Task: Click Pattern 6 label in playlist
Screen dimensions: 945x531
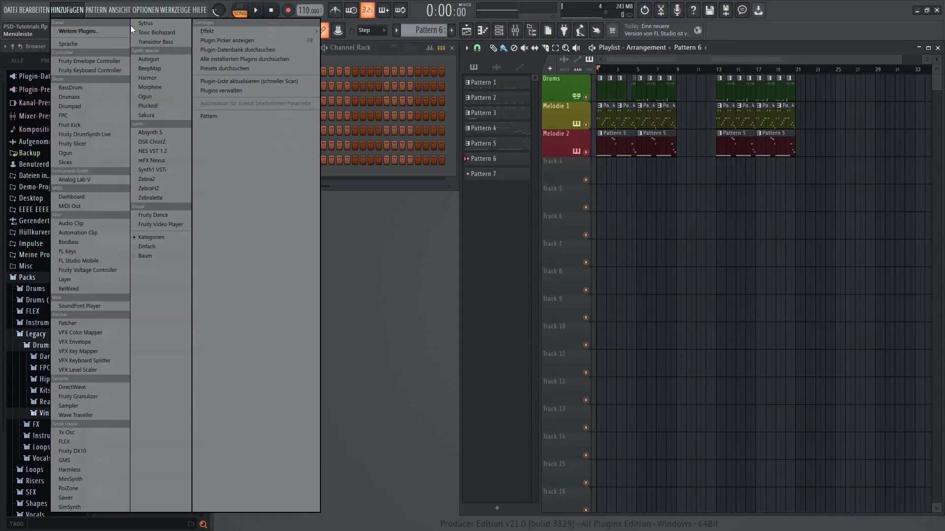Action: (483, 158)
